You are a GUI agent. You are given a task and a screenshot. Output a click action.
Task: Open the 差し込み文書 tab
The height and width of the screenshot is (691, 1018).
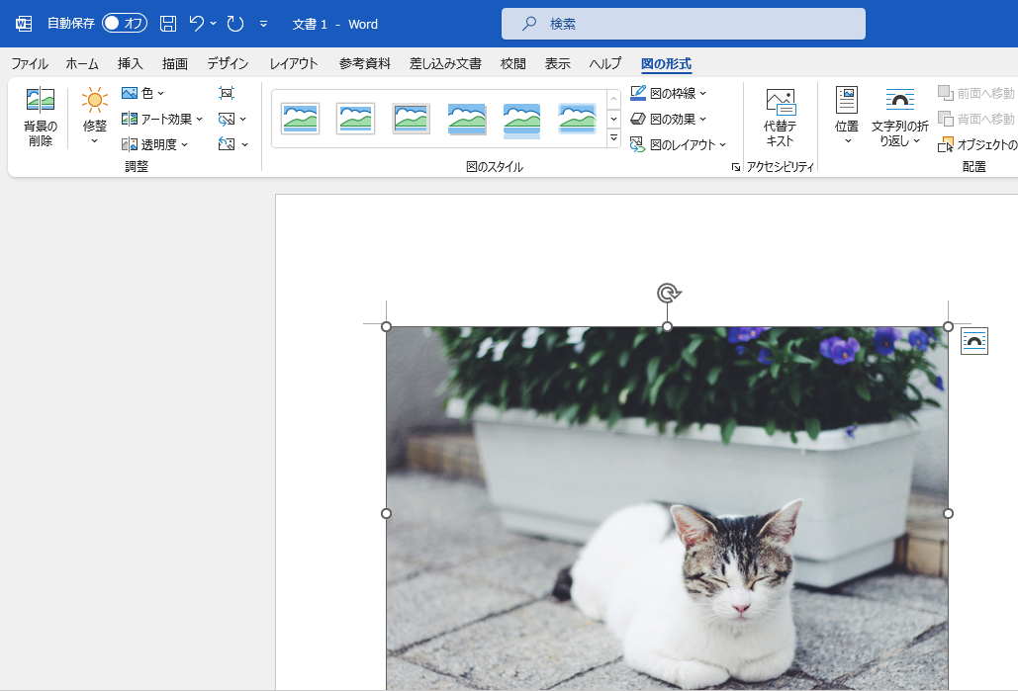(445, 63)
